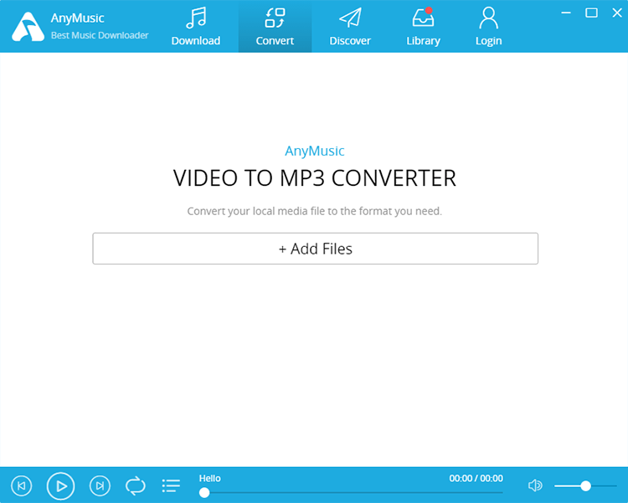Click the Hello track title

pyautogui.click(x=210, y=478)
